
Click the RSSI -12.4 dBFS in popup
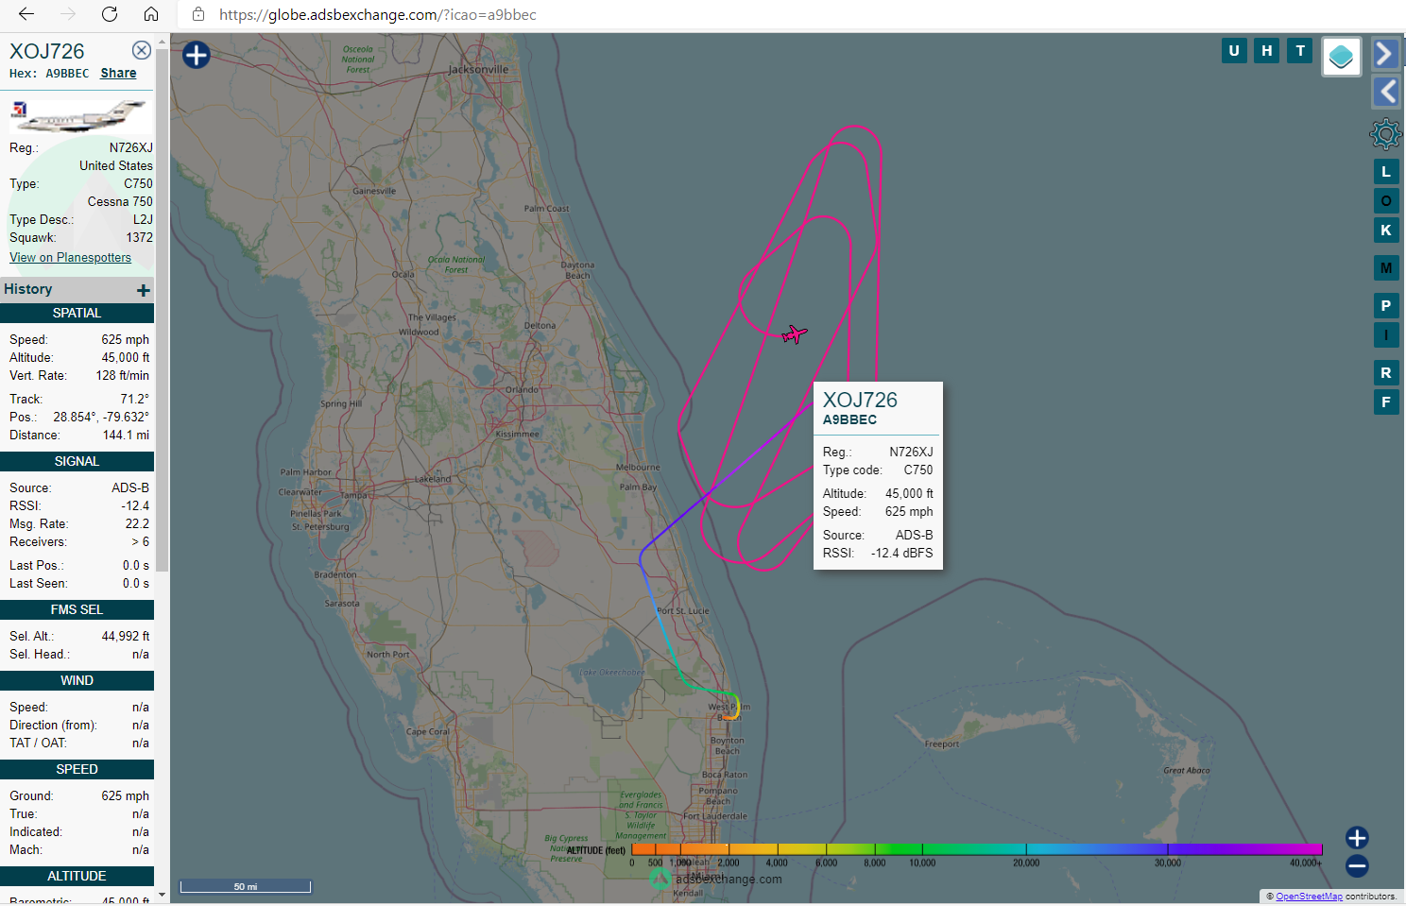tap(901, 553)
